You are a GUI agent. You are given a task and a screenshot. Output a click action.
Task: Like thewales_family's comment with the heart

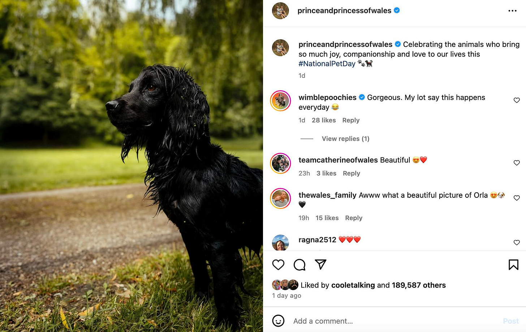tap(517, 198)
